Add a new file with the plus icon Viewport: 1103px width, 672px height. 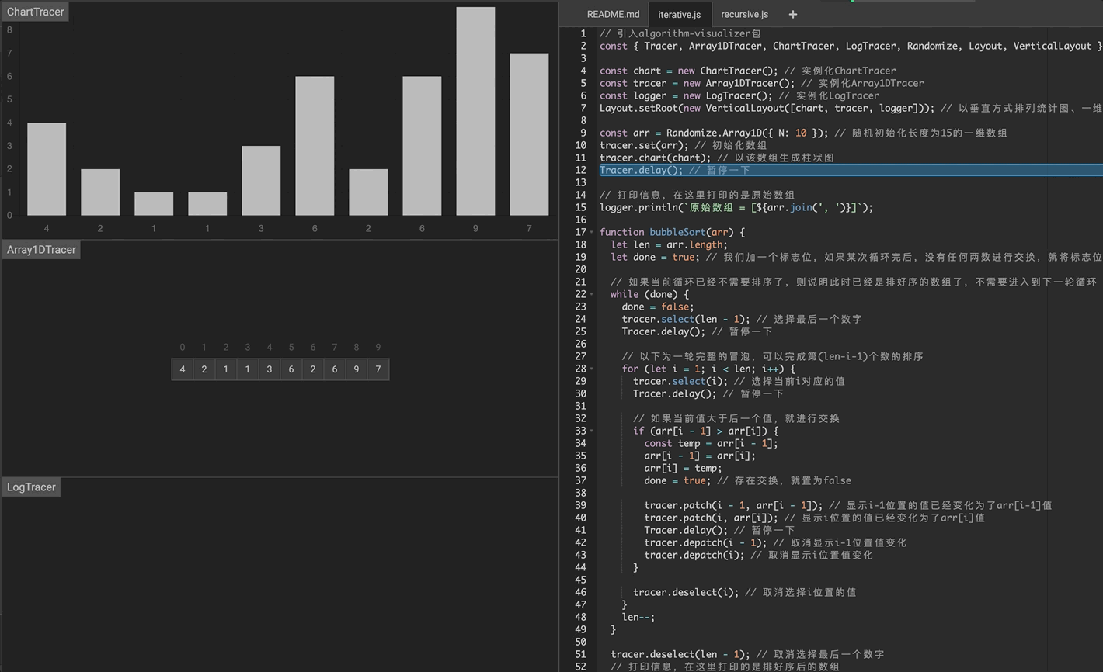coord(792,14)
